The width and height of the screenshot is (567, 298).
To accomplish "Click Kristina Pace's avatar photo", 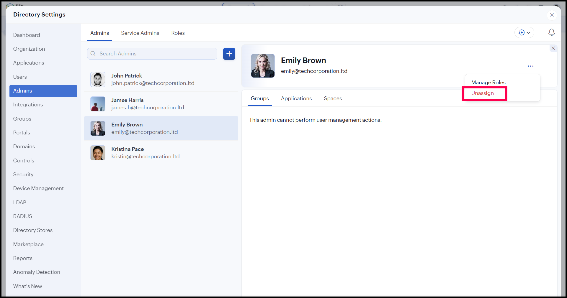I will coord(98,153).
